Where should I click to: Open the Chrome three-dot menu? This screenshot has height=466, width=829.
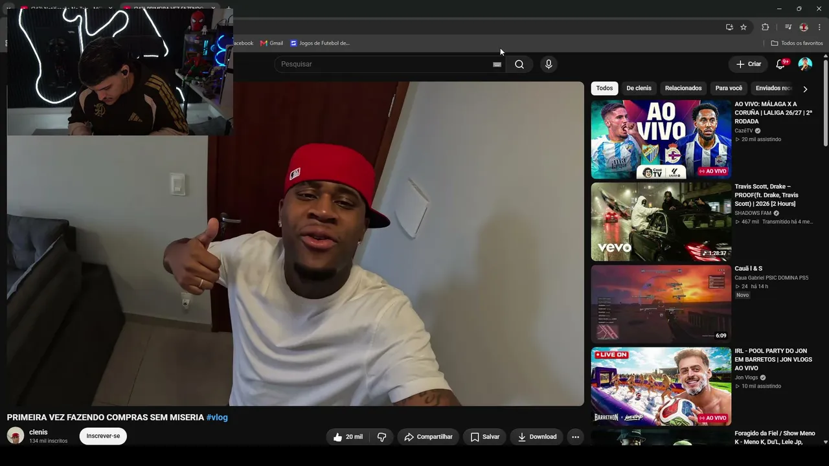tap(819, 27)
